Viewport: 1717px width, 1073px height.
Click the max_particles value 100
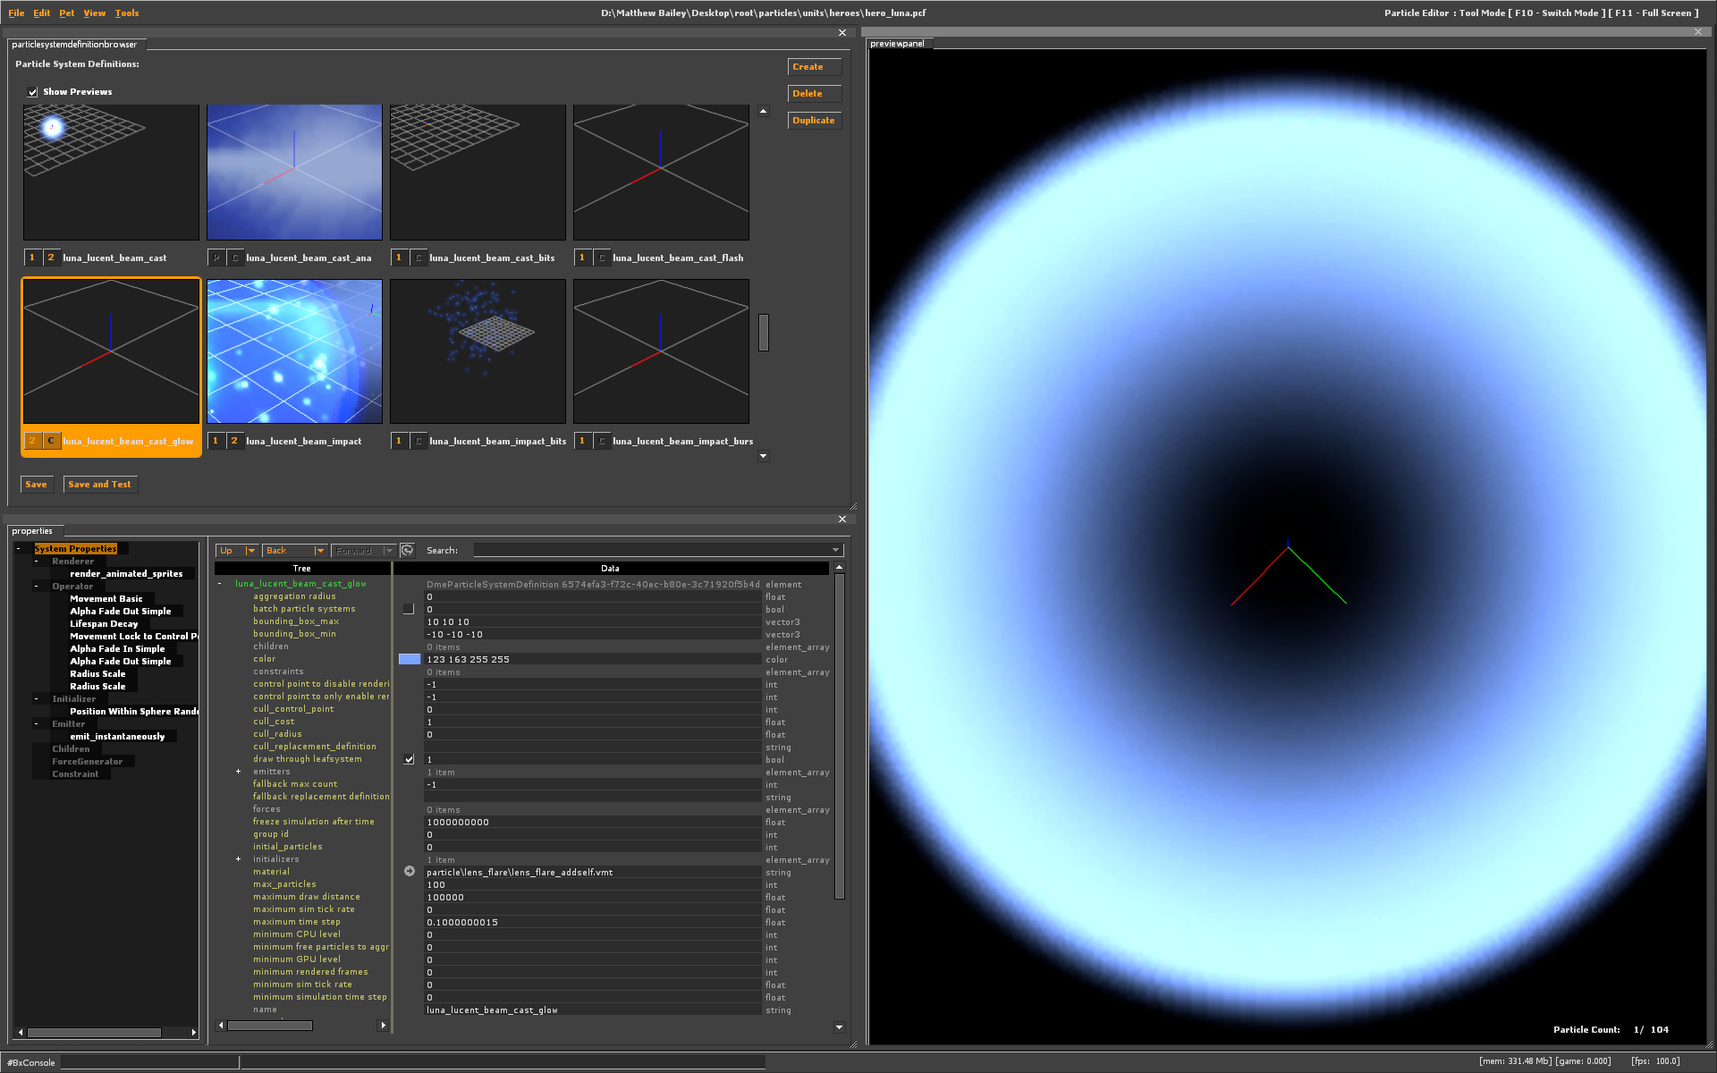[x=592, y=884]
